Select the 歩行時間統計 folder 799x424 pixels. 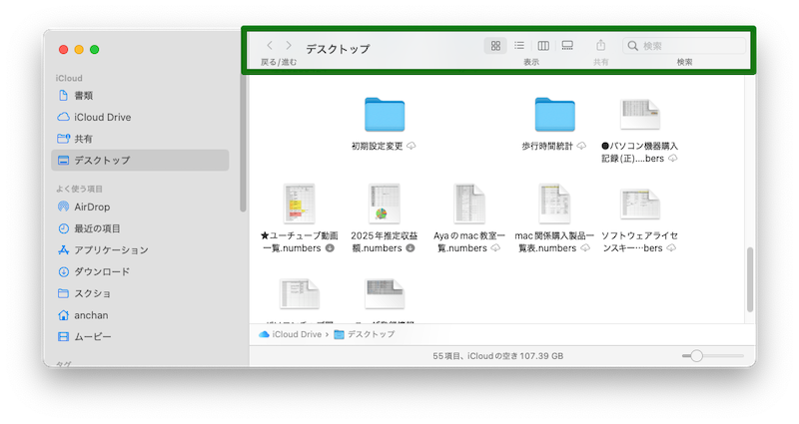[555, 115]
